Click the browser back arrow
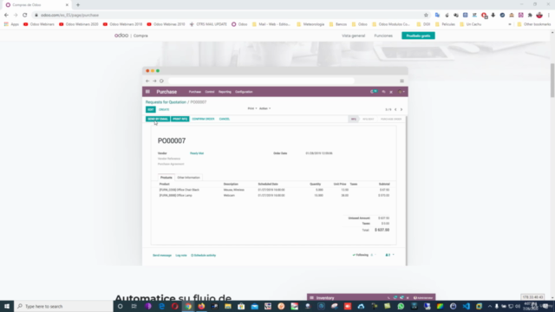Viewport: 555px width, 312px height. 6,16
